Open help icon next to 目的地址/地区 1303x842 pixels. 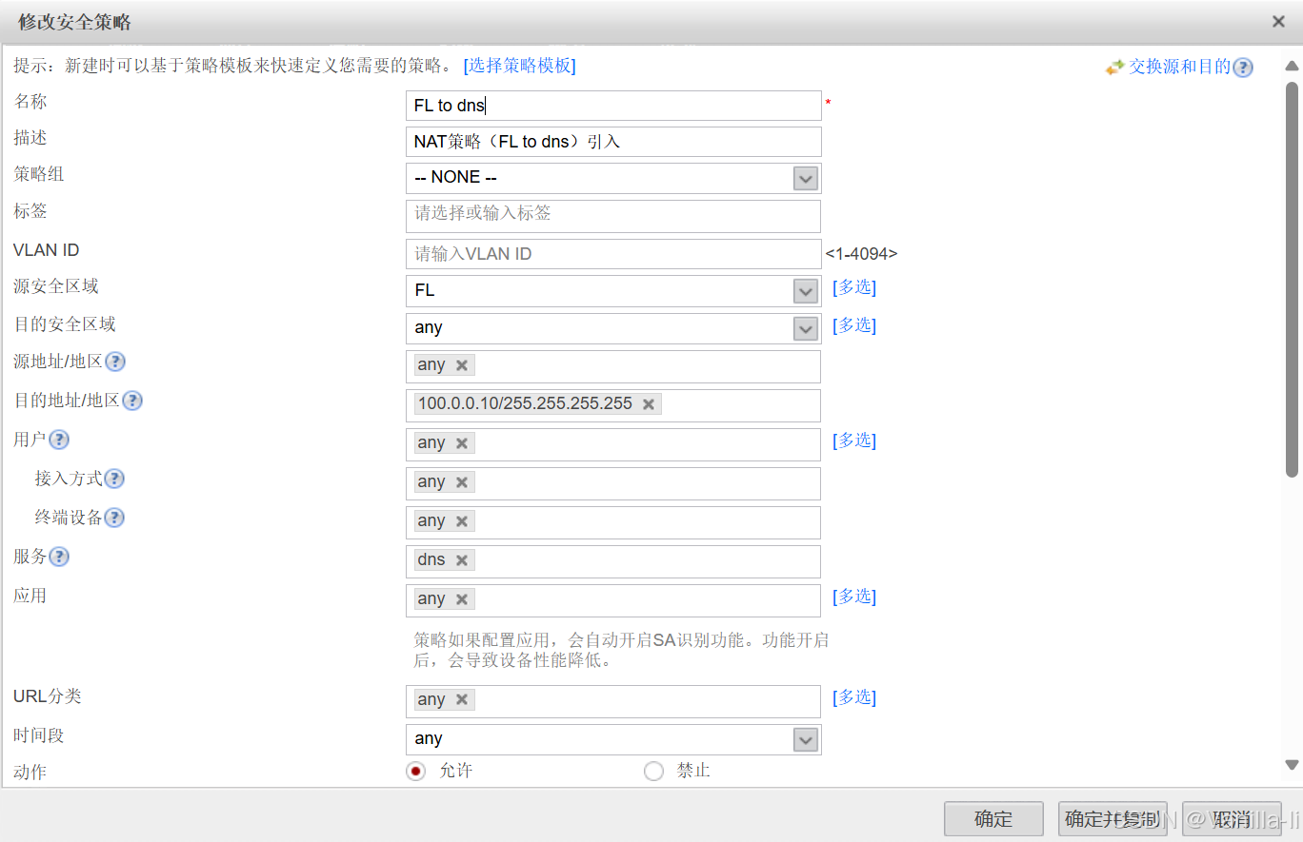tap(132, 401)
